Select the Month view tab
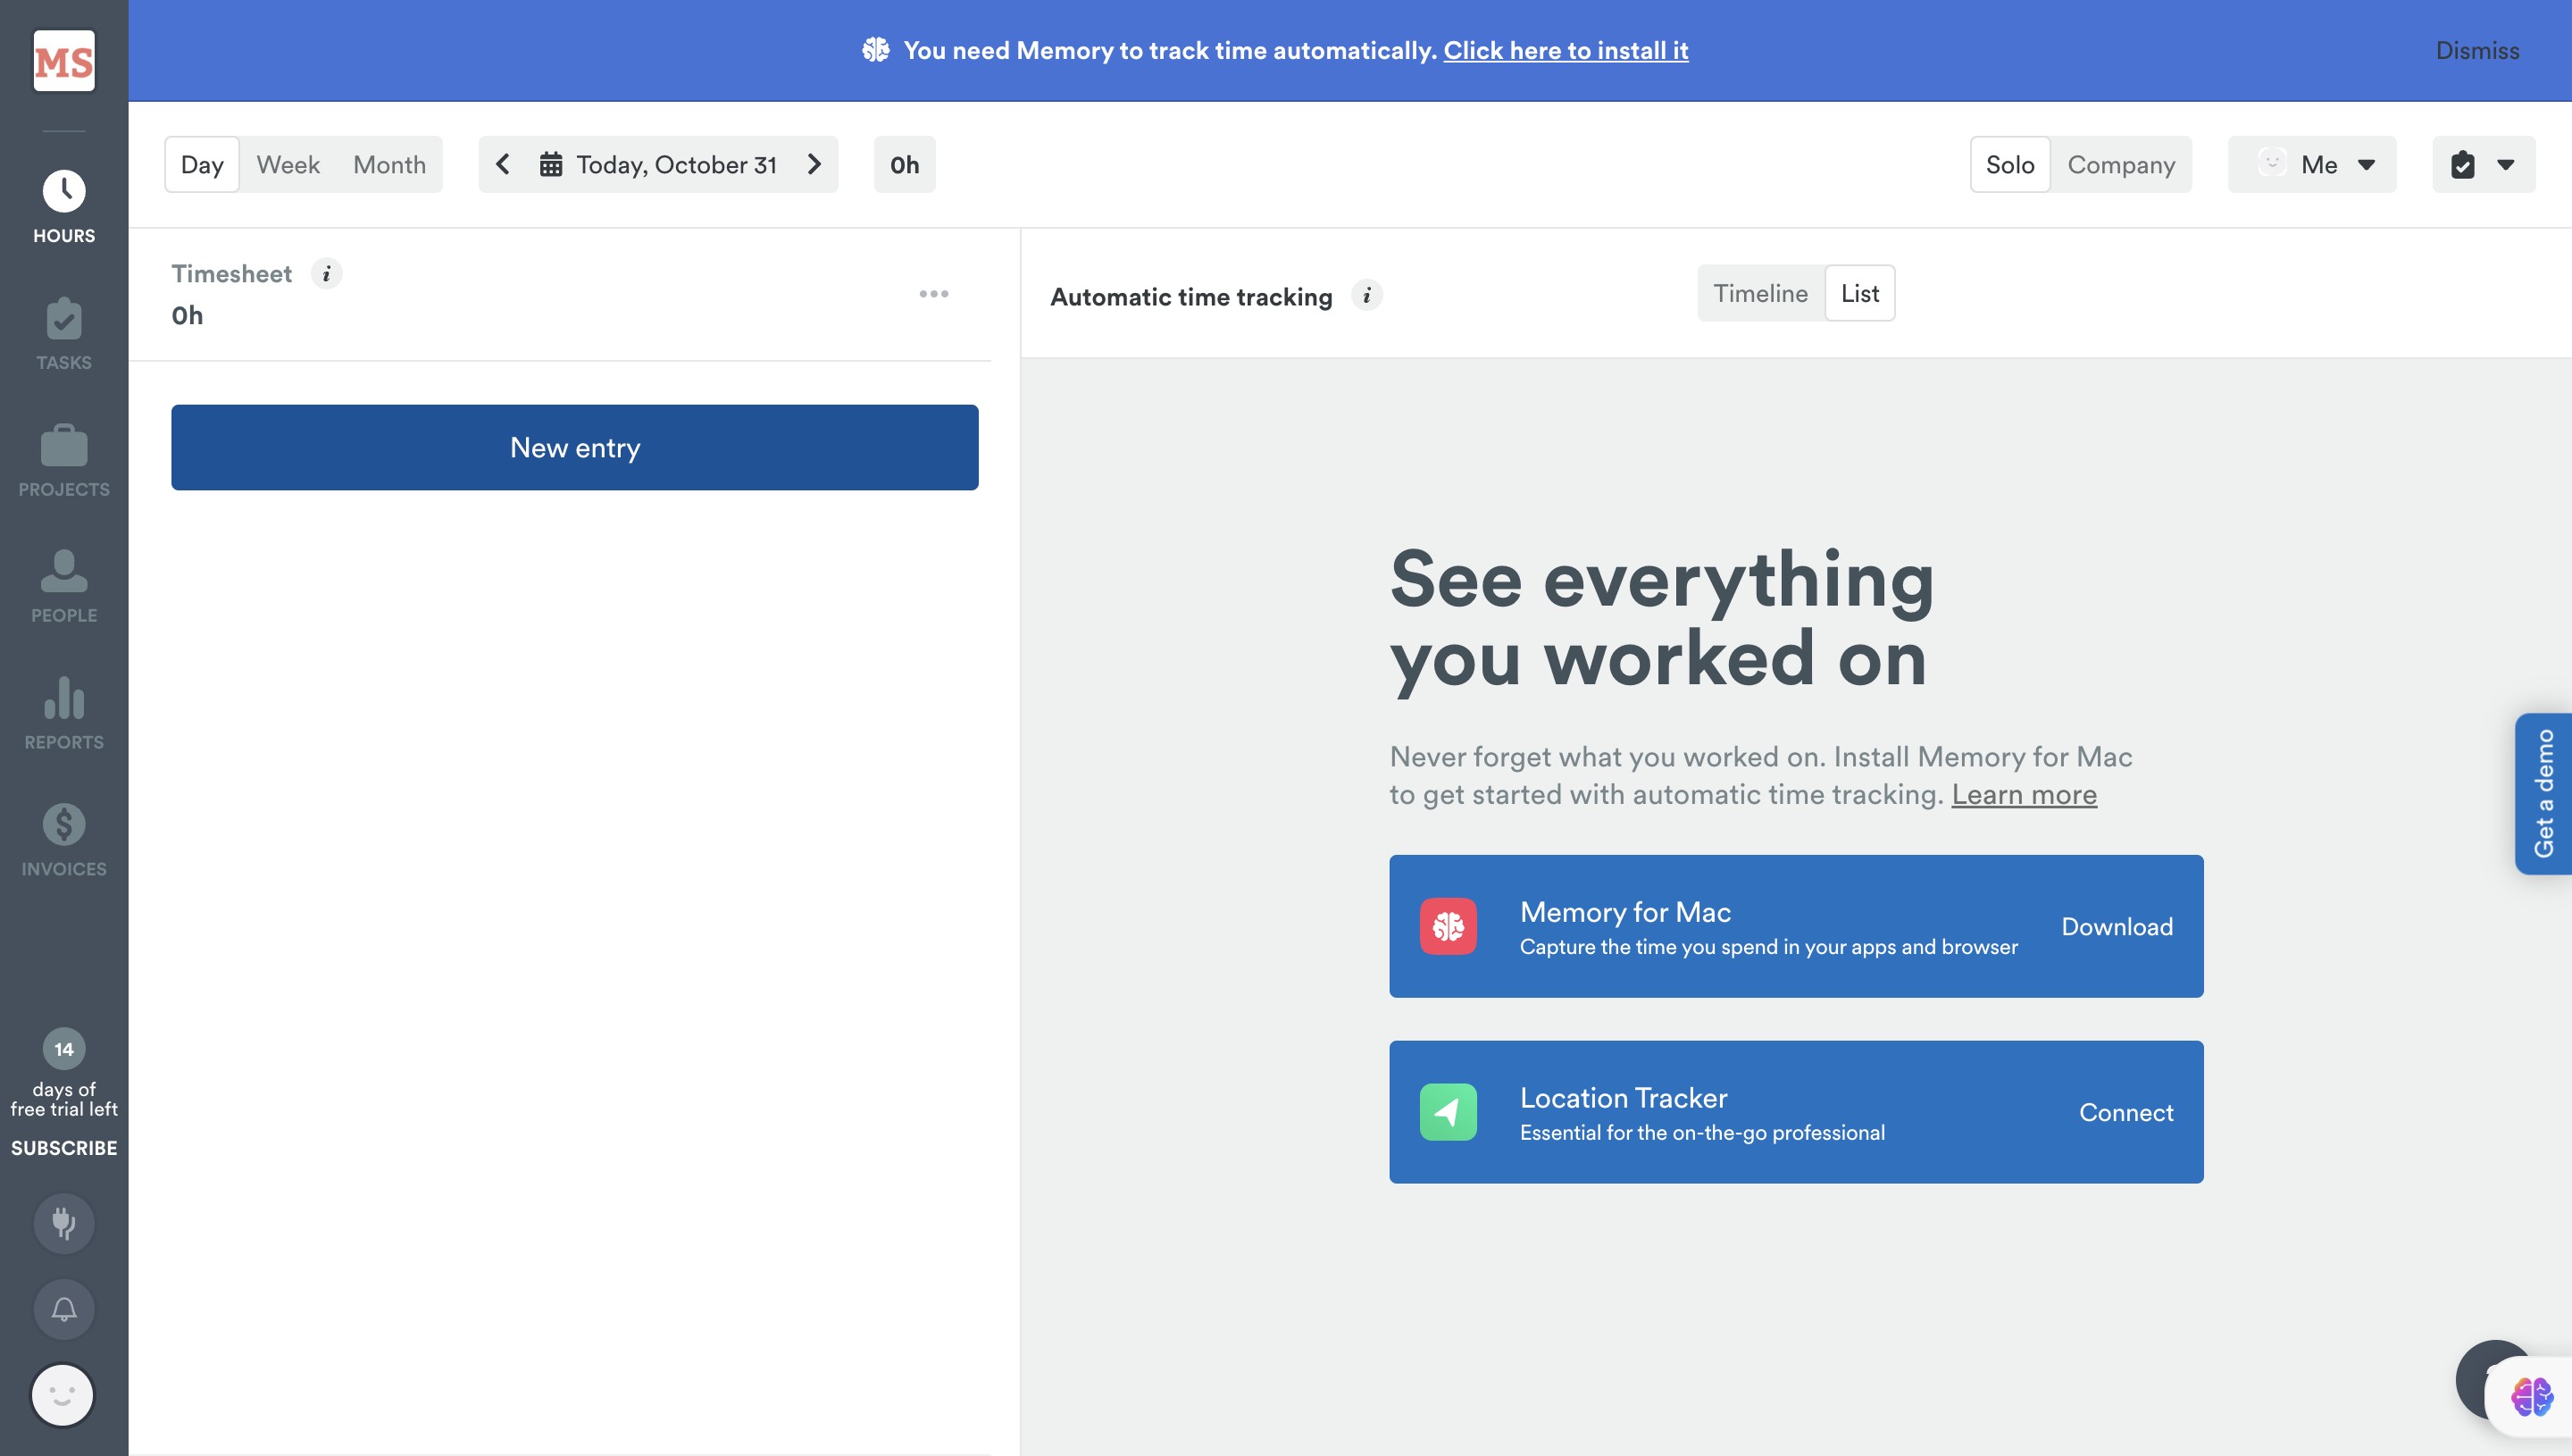The width and height of the screenshot is (2572, 1456). 388,165
